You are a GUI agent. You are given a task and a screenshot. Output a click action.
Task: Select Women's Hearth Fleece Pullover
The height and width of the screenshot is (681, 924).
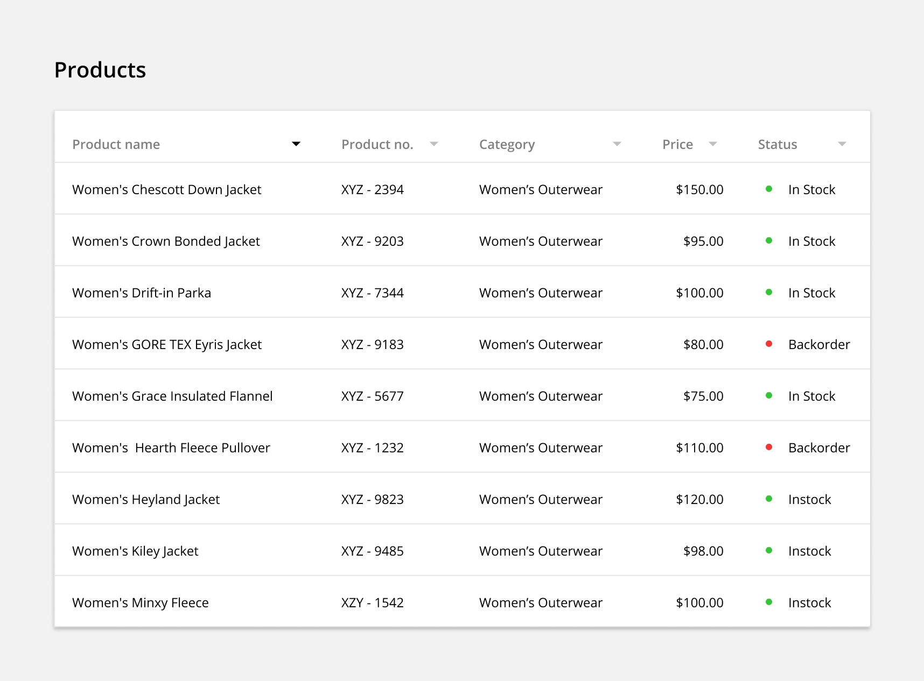(x=171, y=448)
